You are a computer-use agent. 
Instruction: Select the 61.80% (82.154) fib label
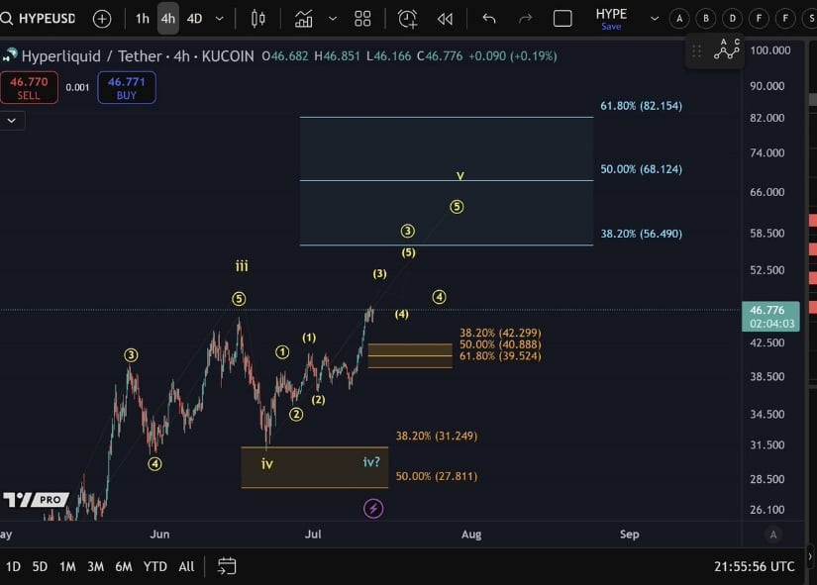pos(641,106)
